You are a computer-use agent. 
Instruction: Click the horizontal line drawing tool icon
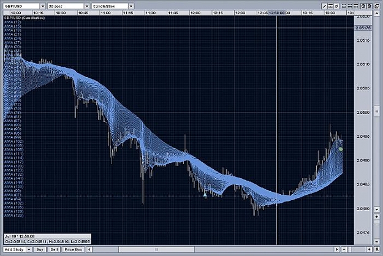(x=330, y=6)
